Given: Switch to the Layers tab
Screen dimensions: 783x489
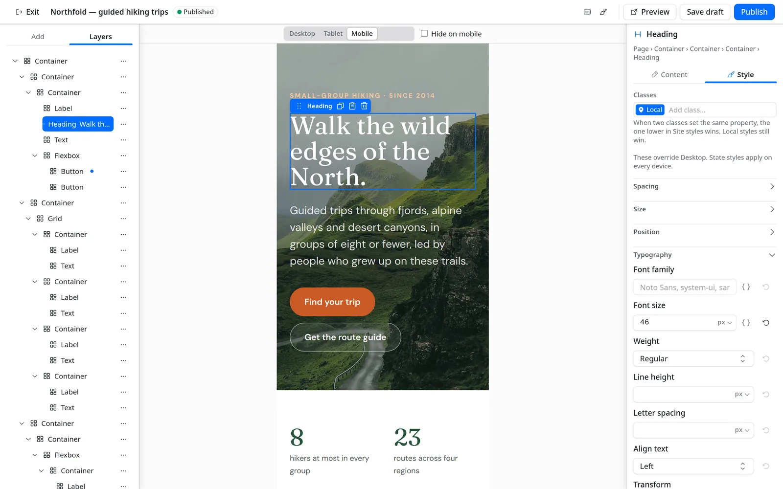Looking at the screenshot, I should [x=101, y=37].
